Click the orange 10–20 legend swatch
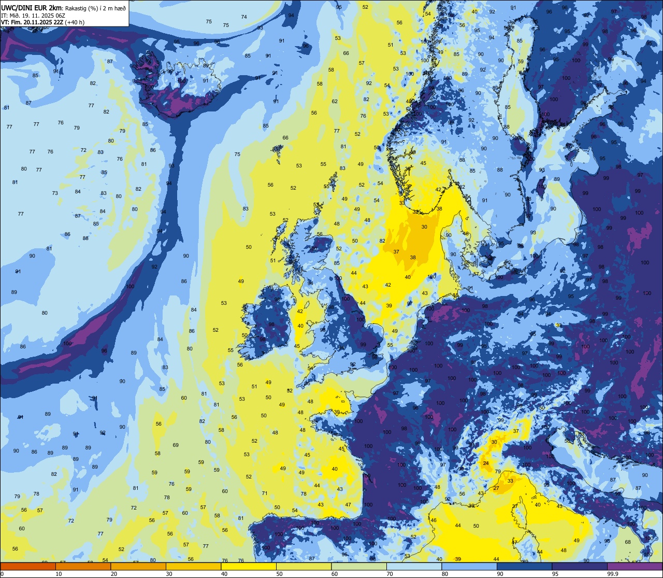This screenshot has width=663, height=578. coord(83,567)
